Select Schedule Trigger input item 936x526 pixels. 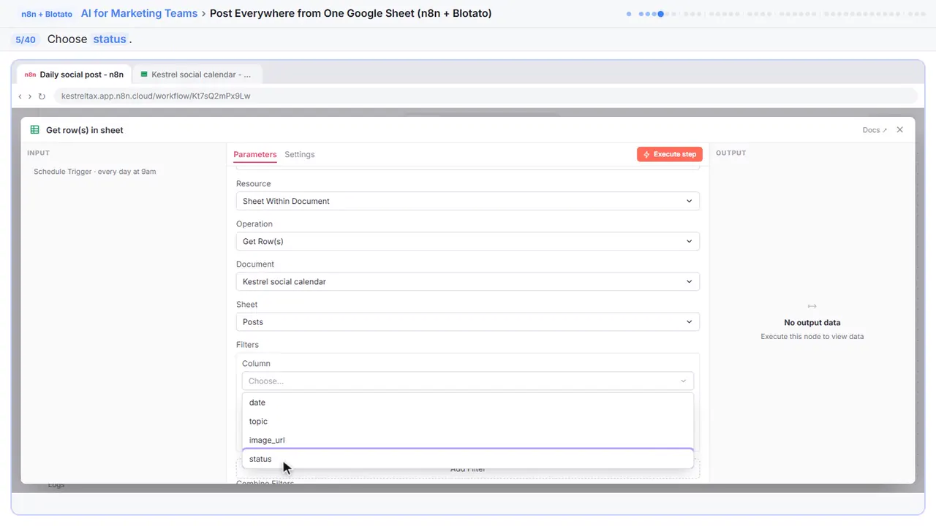coord(95,172)
